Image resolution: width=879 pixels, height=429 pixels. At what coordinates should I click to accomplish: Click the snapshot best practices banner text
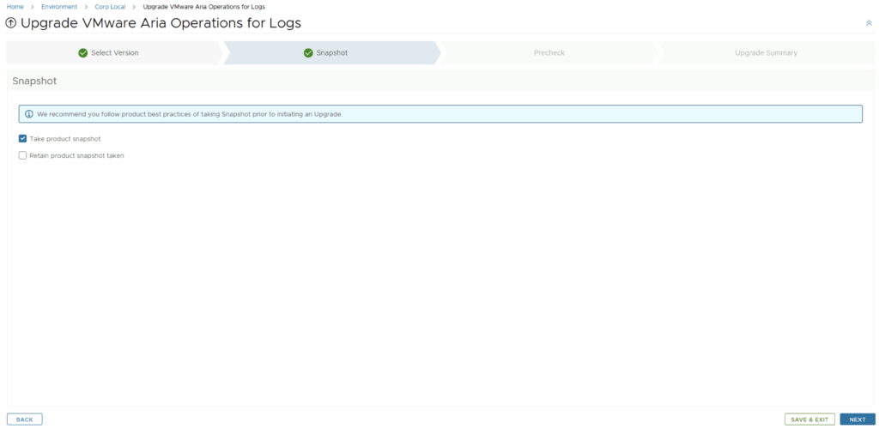pos(189,114)
